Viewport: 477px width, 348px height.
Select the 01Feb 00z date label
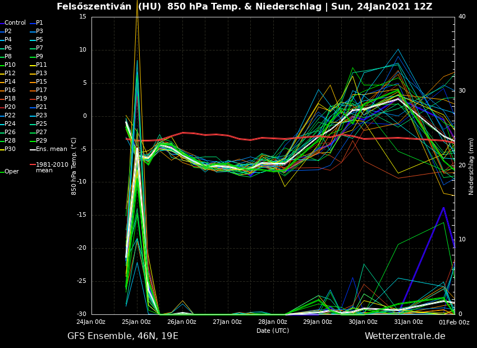[454, 322]
